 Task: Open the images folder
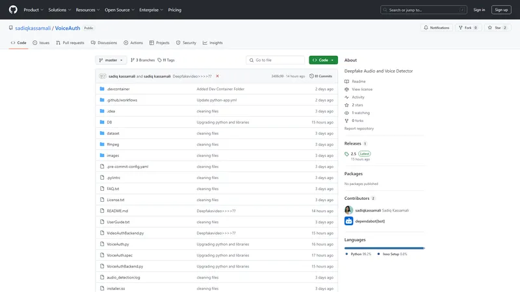coord(112,156)
